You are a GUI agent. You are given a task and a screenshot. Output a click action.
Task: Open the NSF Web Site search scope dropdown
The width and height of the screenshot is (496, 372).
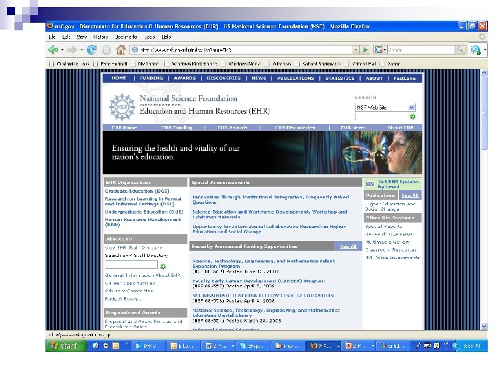[x=411, y=107]
